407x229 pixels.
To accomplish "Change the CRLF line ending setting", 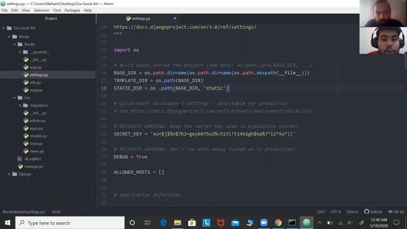I will (x=321, y=212).
